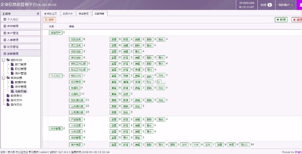This screenshot has width=302, height=154.
Task: Select 操作日志 in the sidebar tree
Action: tap(16, 104)
